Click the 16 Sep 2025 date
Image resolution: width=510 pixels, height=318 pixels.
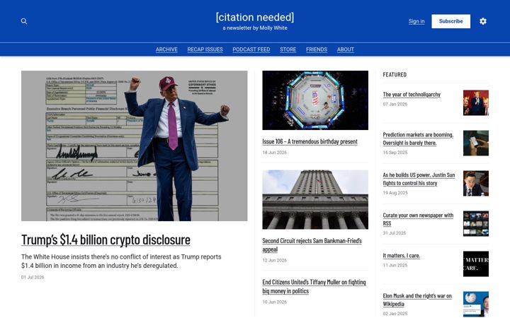[395, 153]
